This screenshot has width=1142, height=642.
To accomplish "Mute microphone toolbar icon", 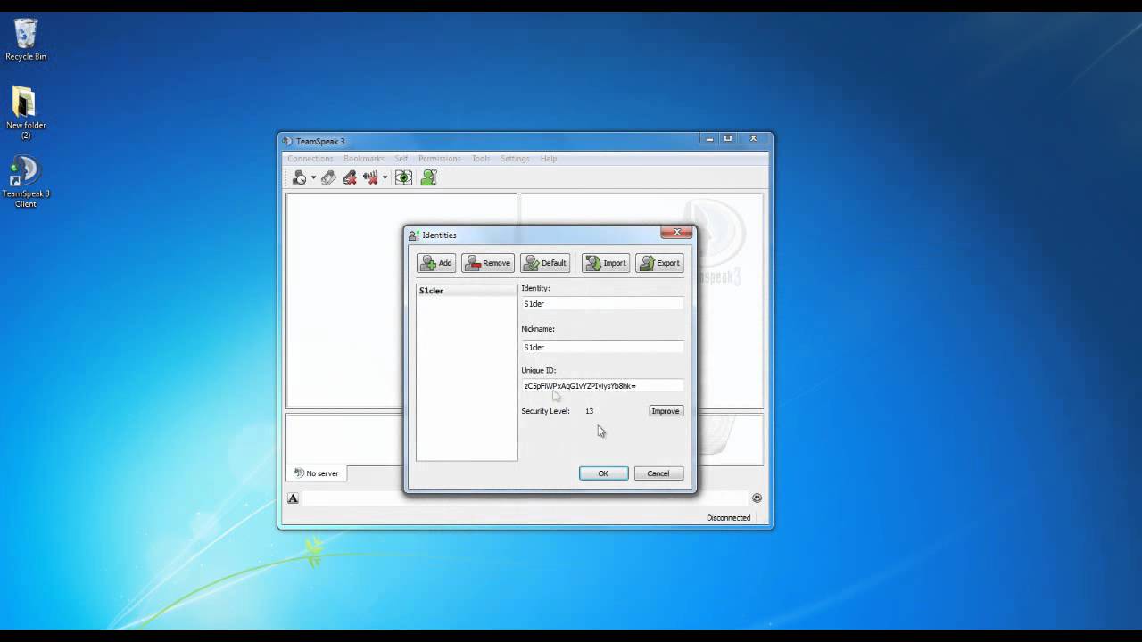I will (x=350, y=177).
